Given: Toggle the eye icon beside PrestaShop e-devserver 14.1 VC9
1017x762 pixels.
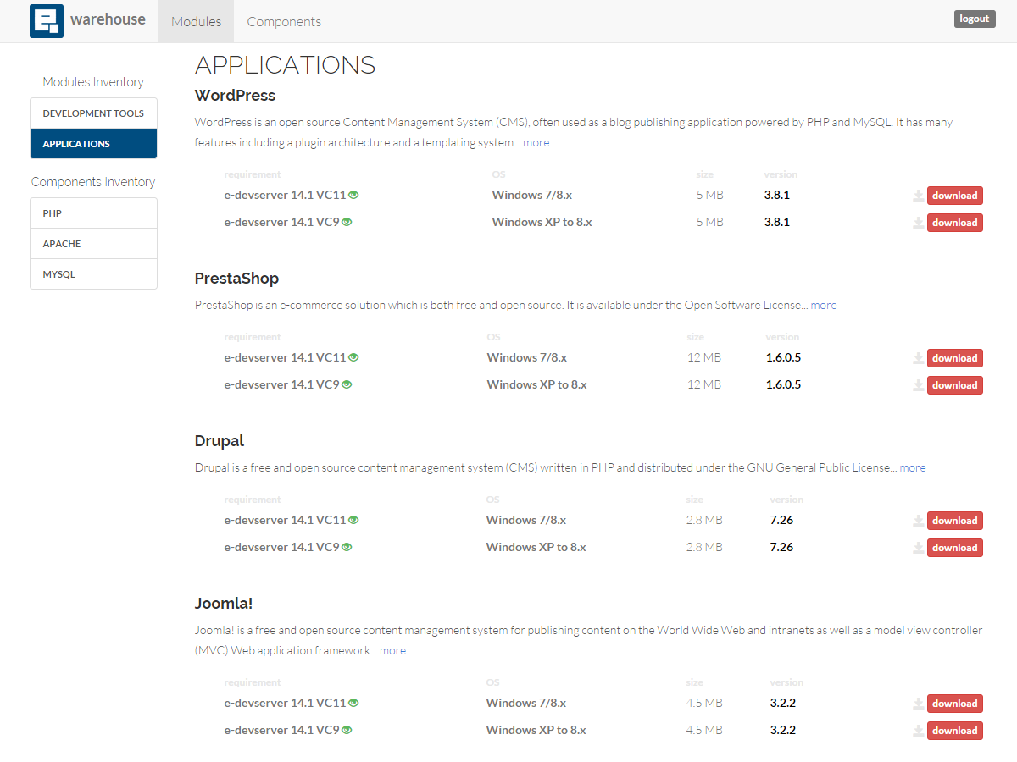Looking at the screenshot, I should click(x=347, y=384).
